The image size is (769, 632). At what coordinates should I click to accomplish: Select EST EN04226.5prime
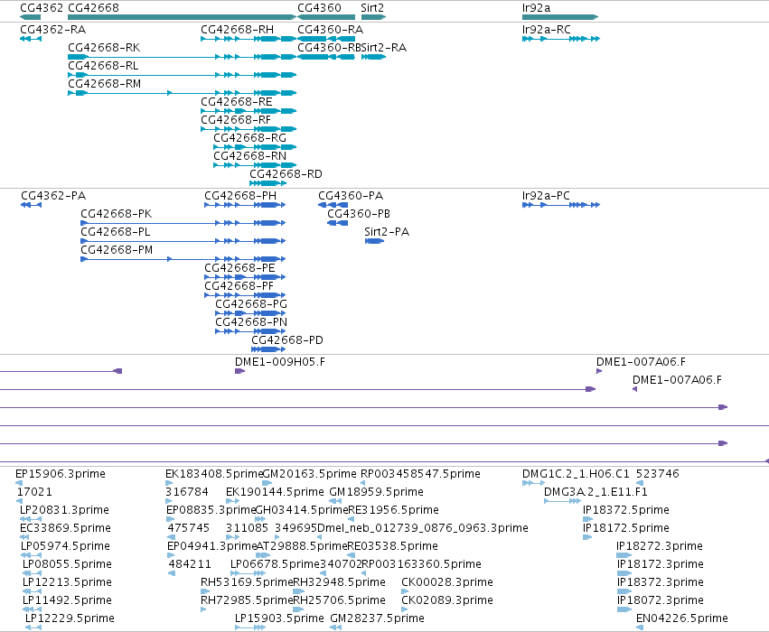(x=682, y=619)
